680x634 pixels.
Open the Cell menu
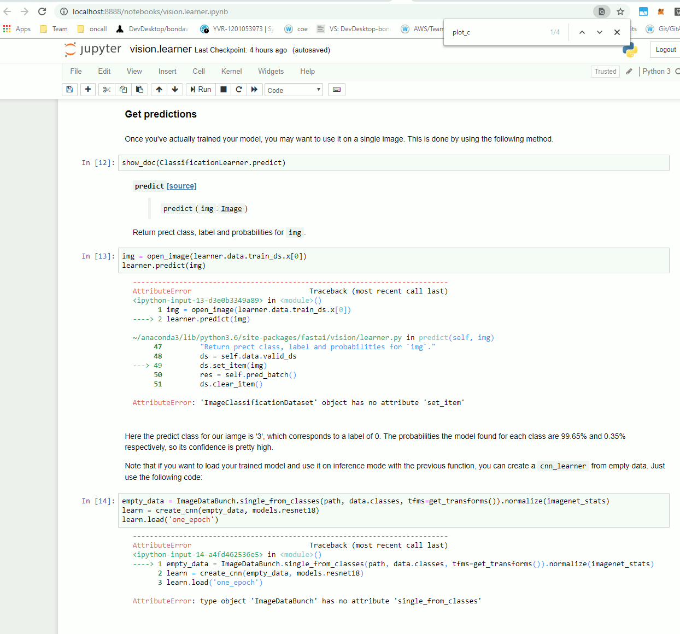click(198, 72)
